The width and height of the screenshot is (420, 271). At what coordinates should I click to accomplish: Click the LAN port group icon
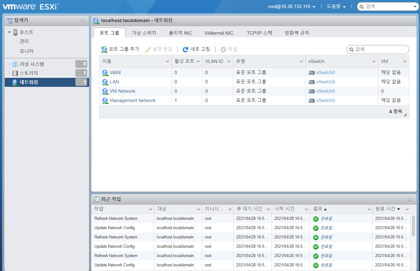pyautogui.click(x=105, y=82)
